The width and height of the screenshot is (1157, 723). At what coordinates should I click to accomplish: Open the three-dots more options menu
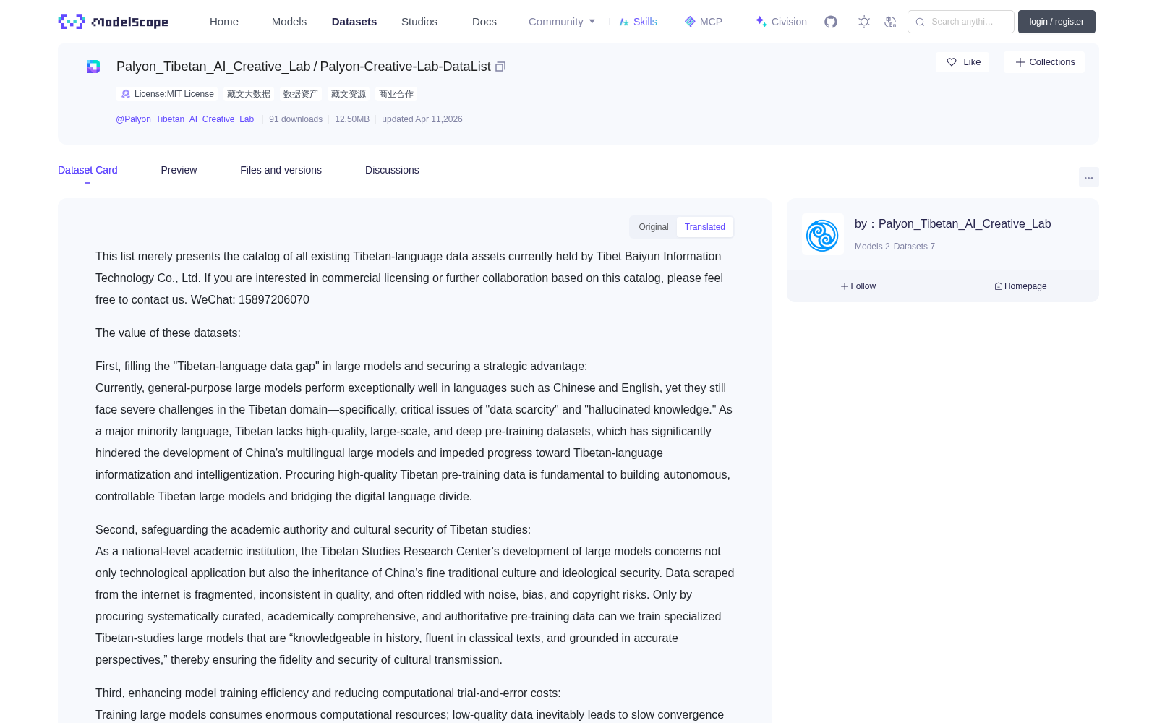1088,177
